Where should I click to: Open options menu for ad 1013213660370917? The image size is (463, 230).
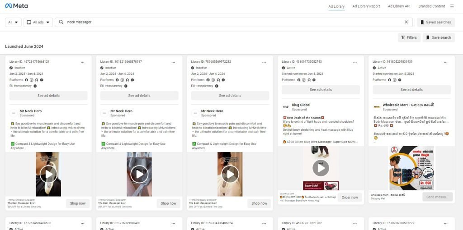173,62
